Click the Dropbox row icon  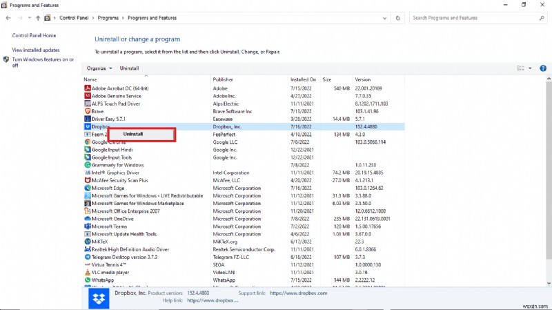click(x=88, y=126)
